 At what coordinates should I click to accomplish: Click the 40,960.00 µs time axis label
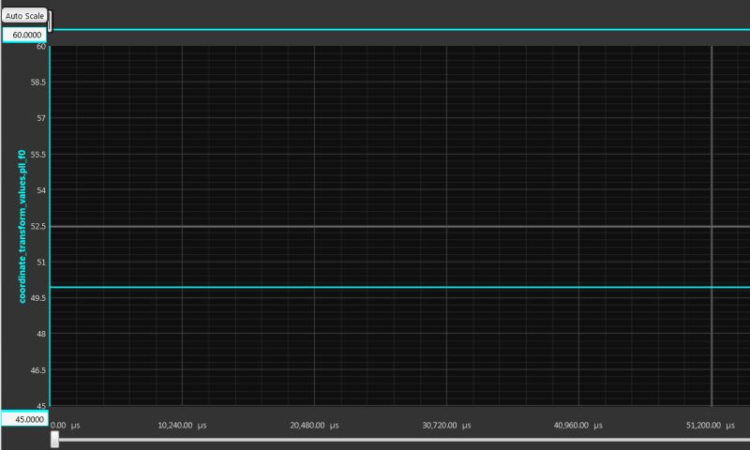[x=577, y=425]
